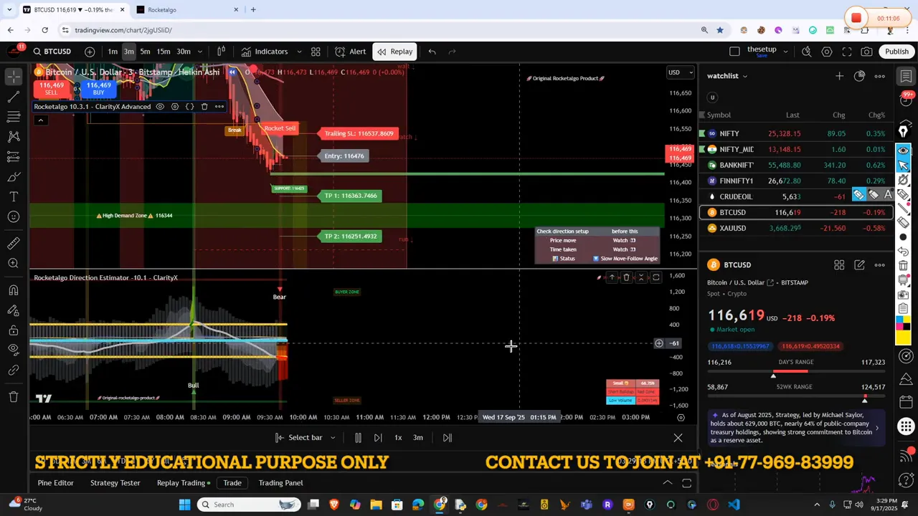
Task: Take a chart snapshot with camera icon
Action: [866, 52]
